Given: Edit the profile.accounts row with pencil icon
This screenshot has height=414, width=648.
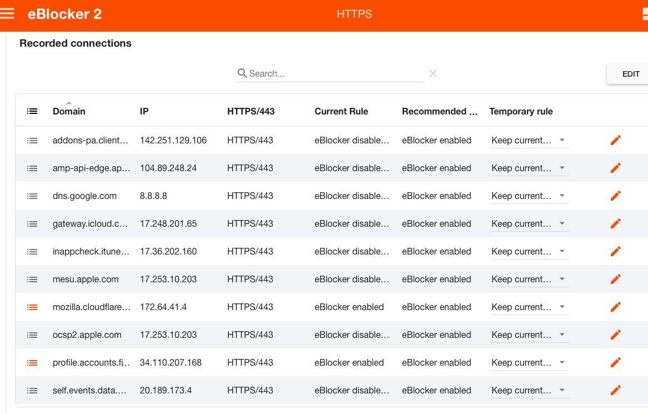Looking at the screenshot, I should 615,362.
